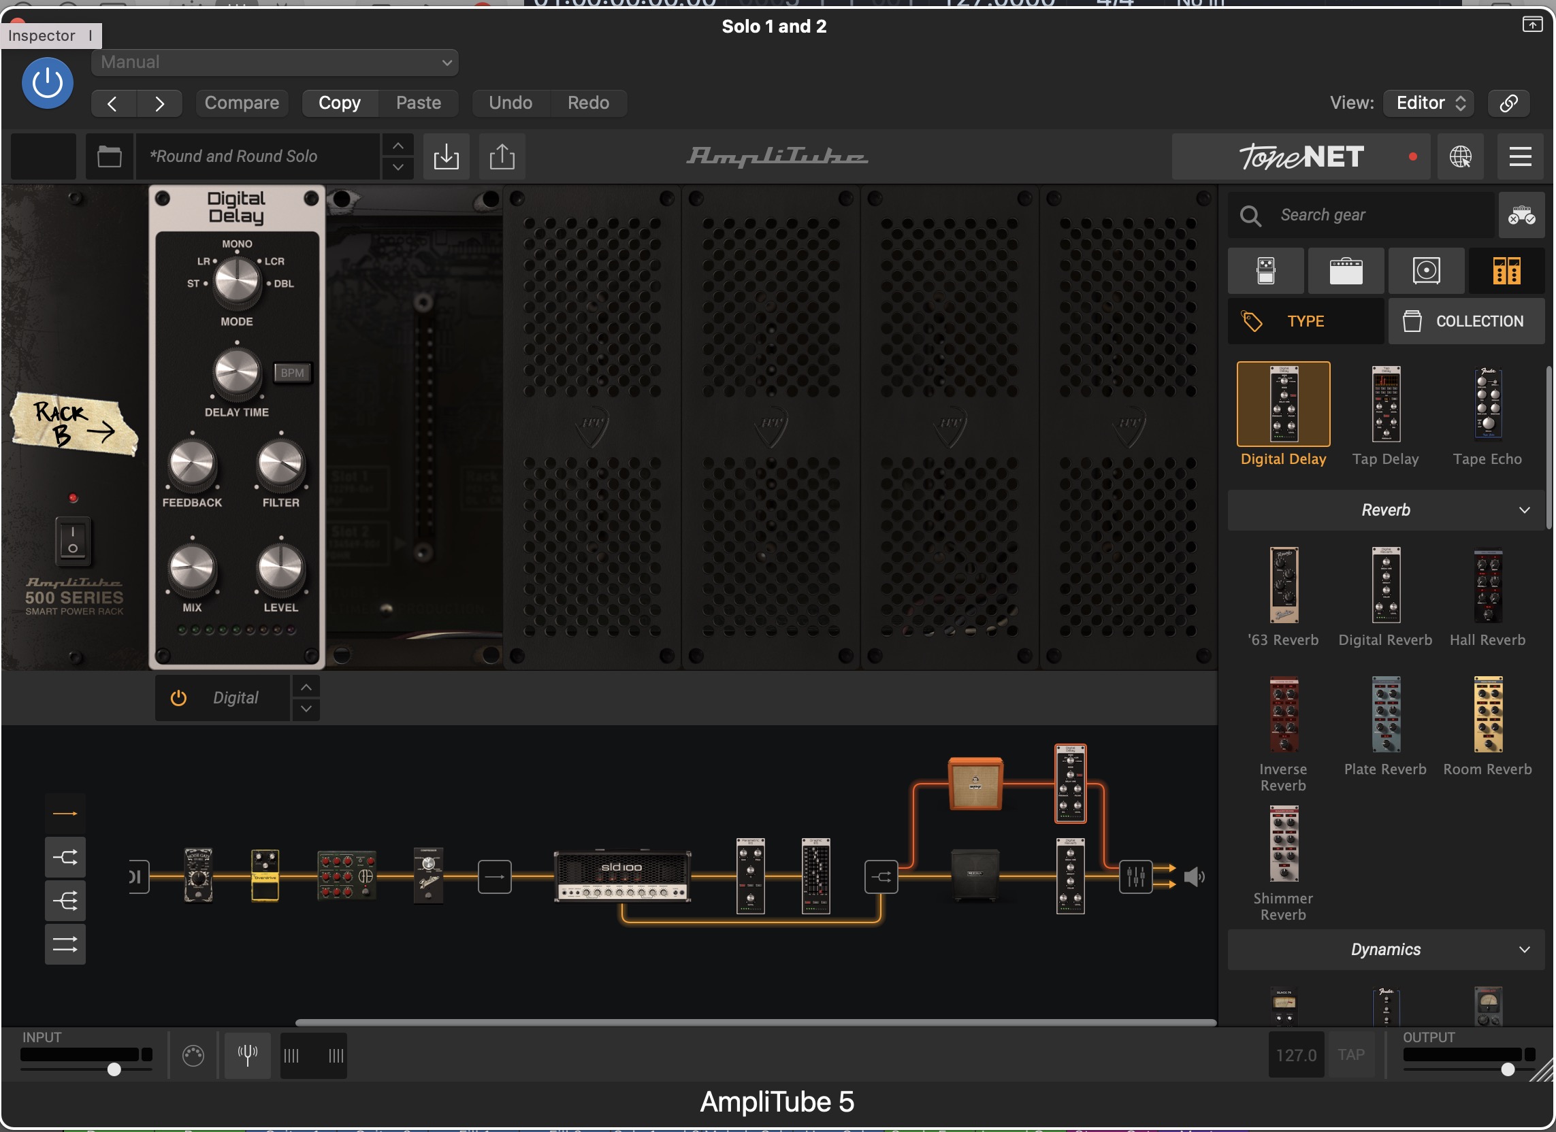Click the sidechain link icon
Screen dimensions: 1556x1132
pyautogui.click(x=1508, y=103)
